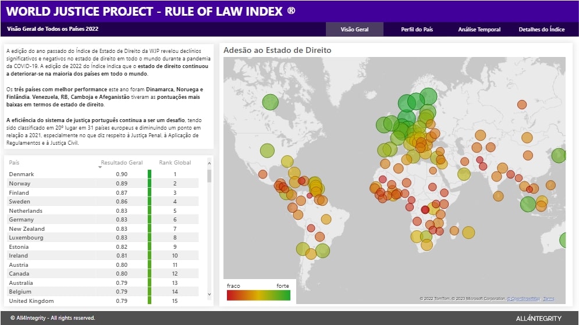Click Denmark's green bar in the table
Image resolution: width=579 pixels, height=325 pixels.
click(x=150, y=174)
